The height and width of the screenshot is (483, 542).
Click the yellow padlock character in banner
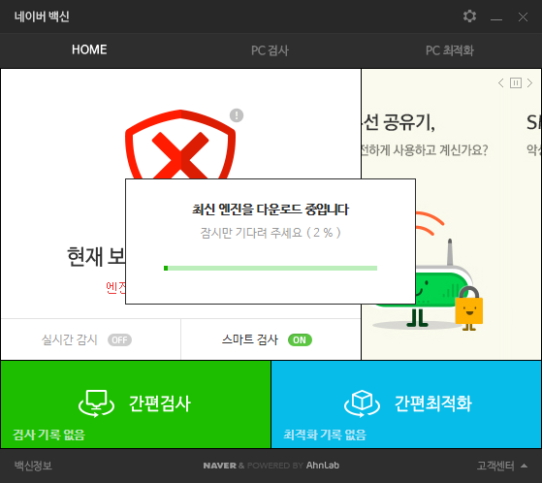pyautogui.click(x=468, y=308)
